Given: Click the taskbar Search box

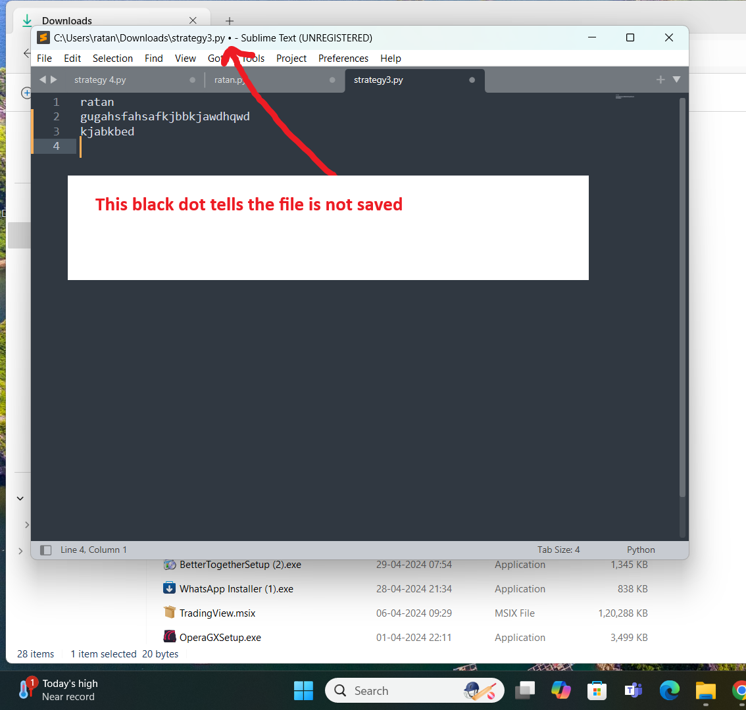Looking at the screenshot, I should coord(395,691).
